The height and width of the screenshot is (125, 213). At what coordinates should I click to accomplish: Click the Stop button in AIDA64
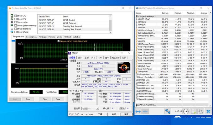(28, 99)
